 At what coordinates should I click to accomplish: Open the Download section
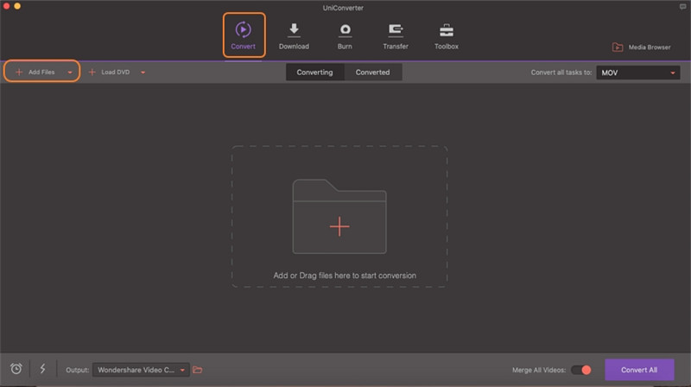point(294,36)
